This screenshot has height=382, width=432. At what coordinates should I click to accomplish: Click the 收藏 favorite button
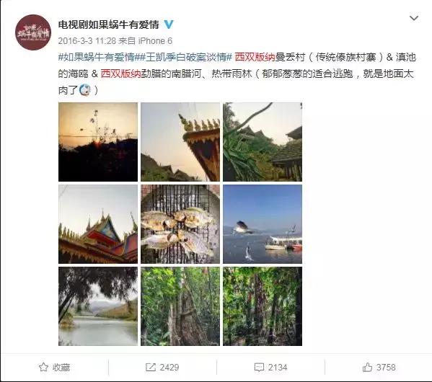pos(54,367)
